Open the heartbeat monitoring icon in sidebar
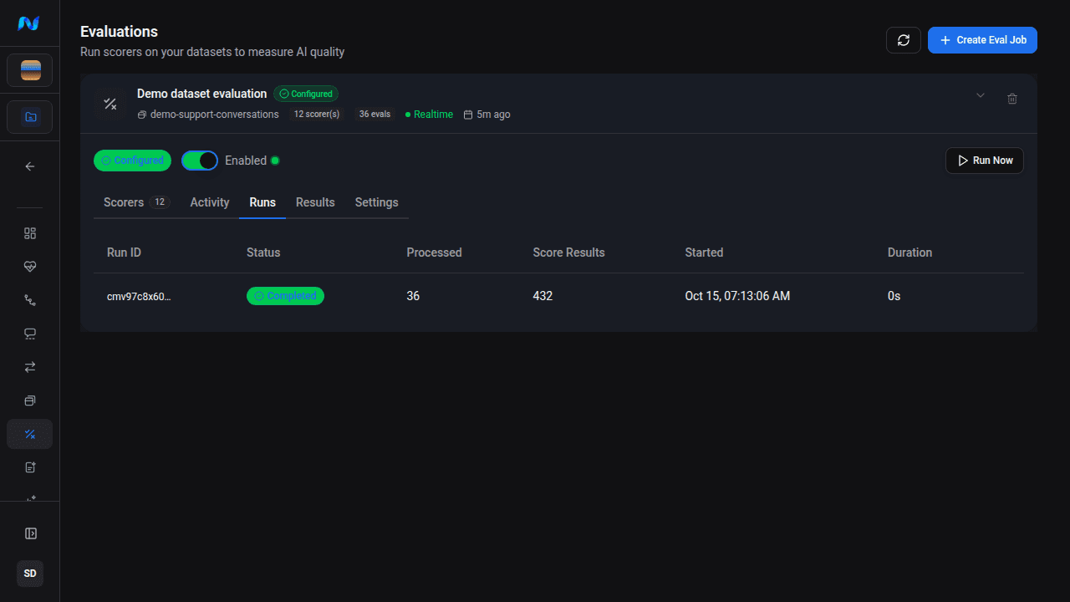 [30, 267]
